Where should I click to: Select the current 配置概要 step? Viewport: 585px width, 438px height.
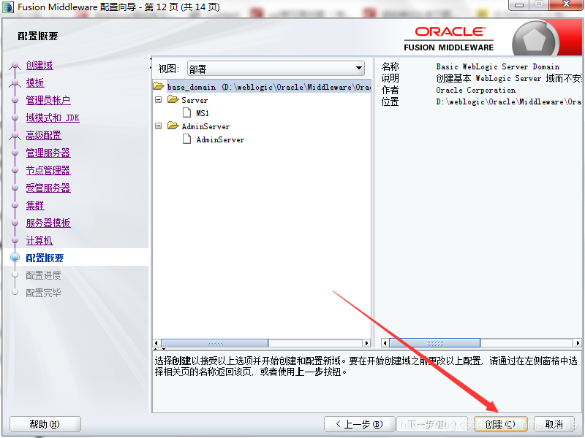(45, 258)
